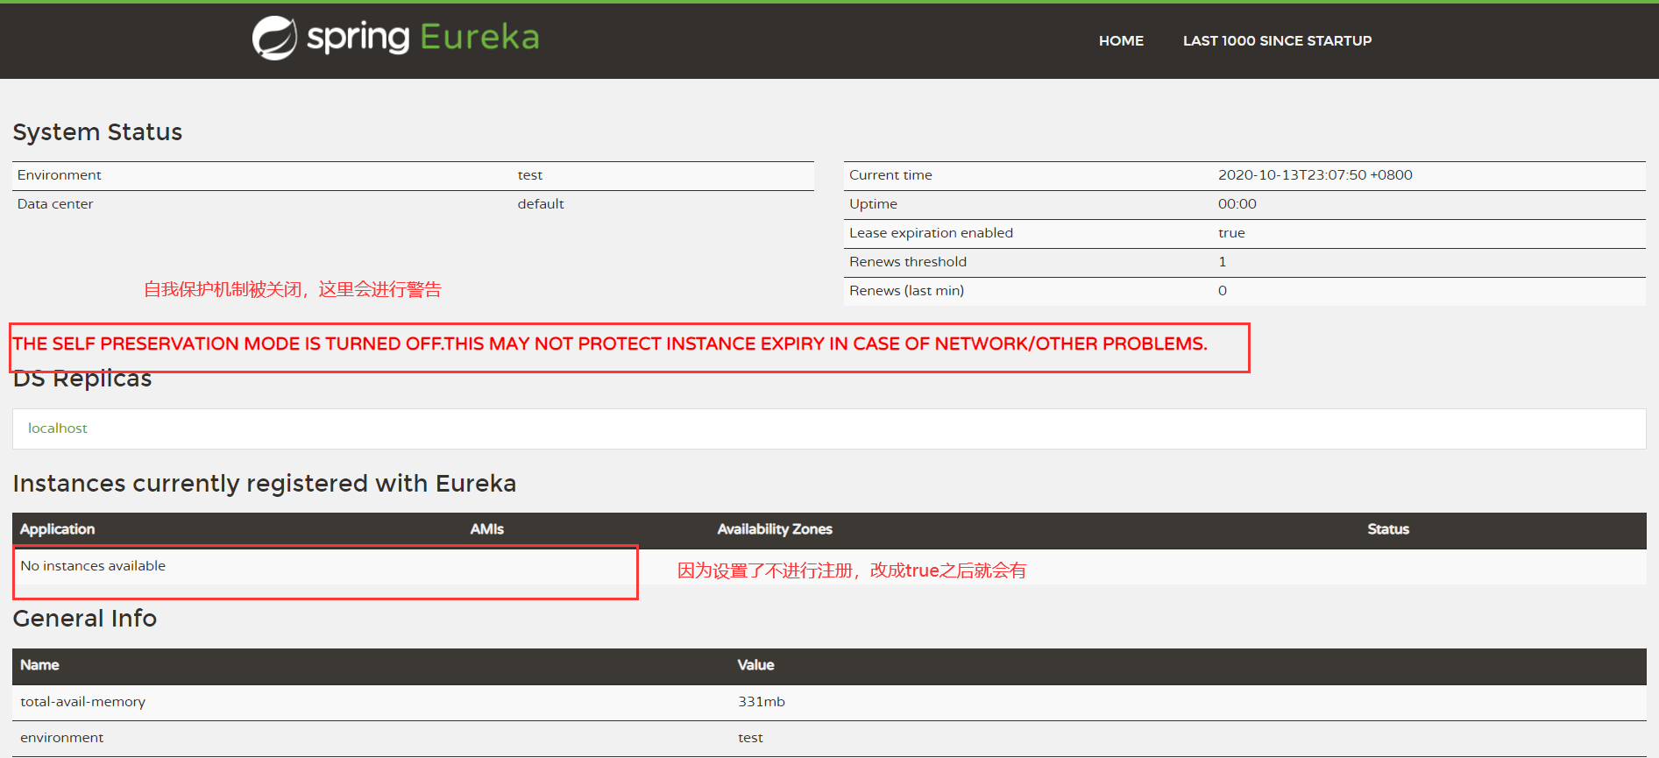Click Instances currently registered with Eureka heading
This screenshot has width=1659, height=758.
click(265, 484)
